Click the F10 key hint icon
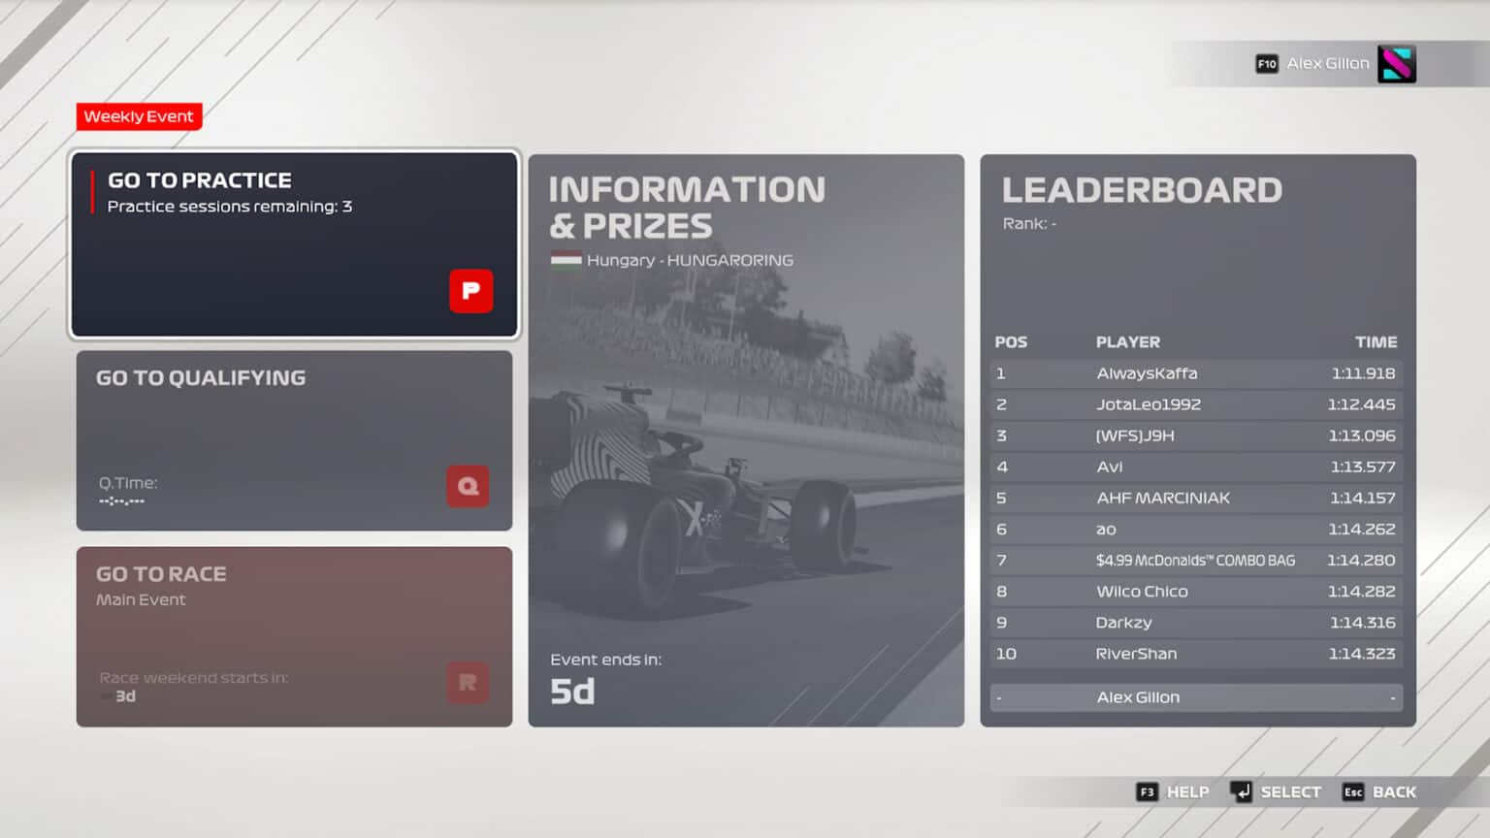The height and width of the screenshot is (838, 1490). point(1267,63)
